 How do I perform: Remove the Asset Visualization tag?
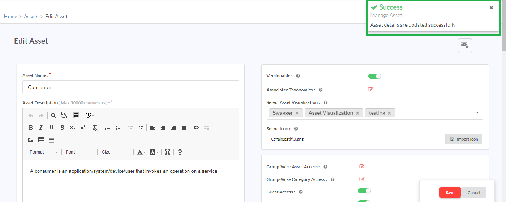[357, 113]
